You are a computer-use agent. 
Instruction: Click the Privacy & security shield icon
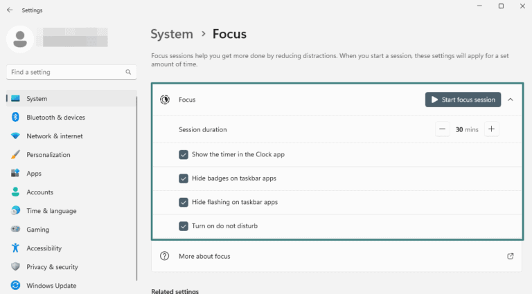pos(15,267)
